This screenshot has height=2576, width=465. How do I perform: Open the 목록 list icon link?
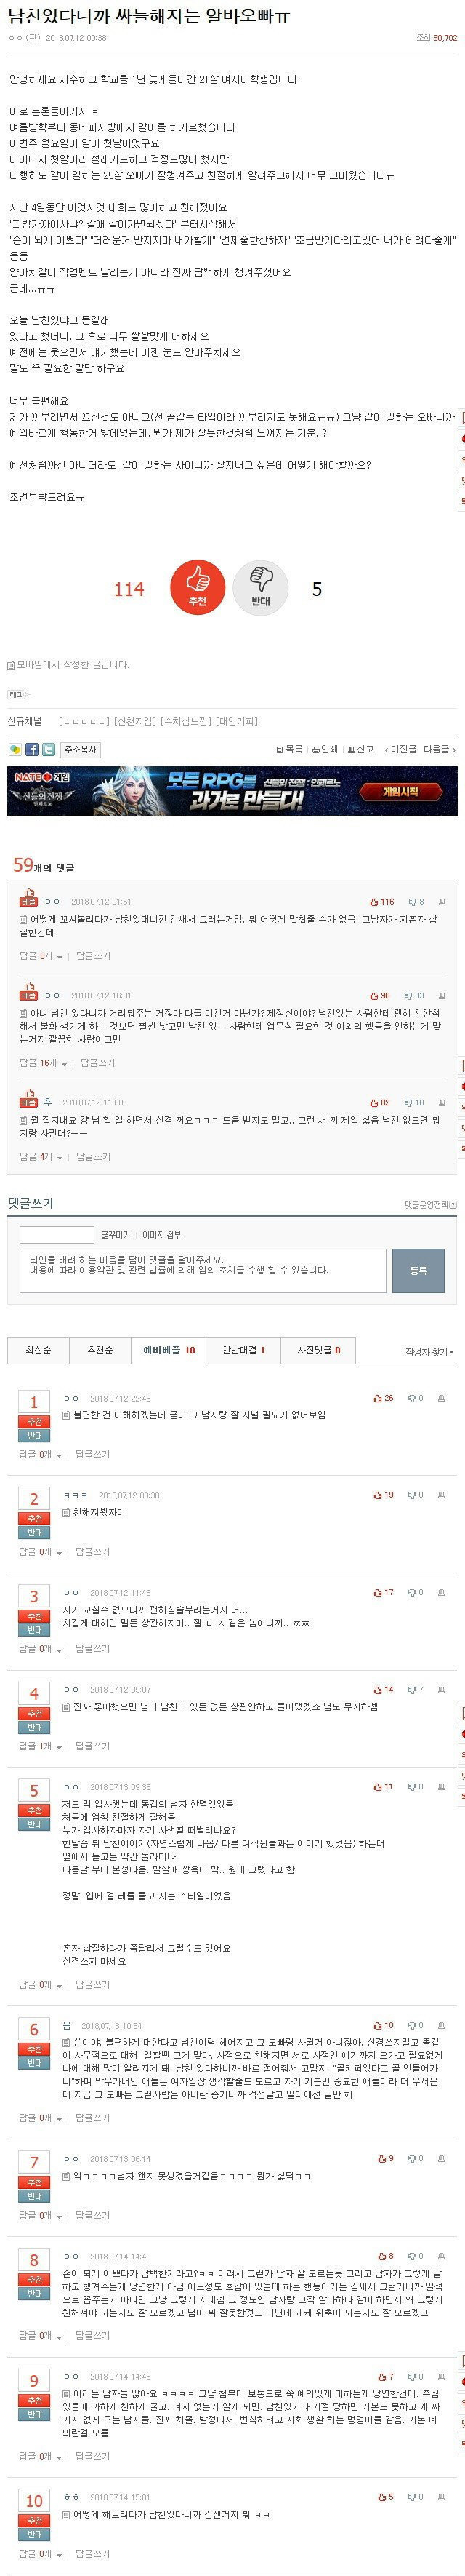click(289, 749)
